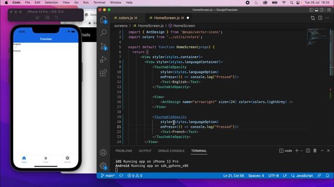Click line 21 in the editor gutter

(x=119, y=127)
